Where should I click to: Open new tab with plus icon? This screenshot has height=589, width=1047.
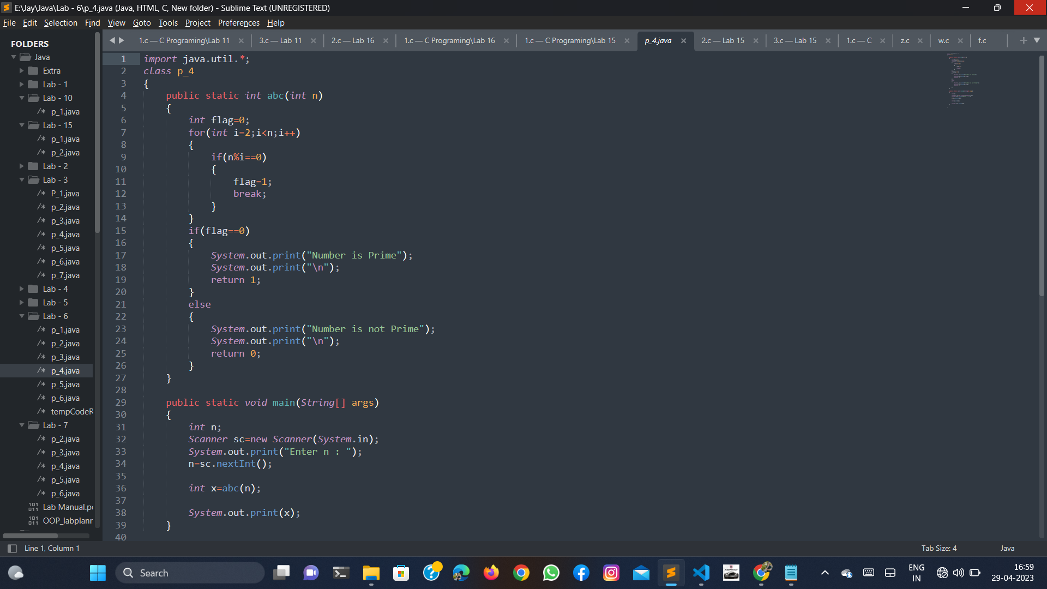(1023, 40)
